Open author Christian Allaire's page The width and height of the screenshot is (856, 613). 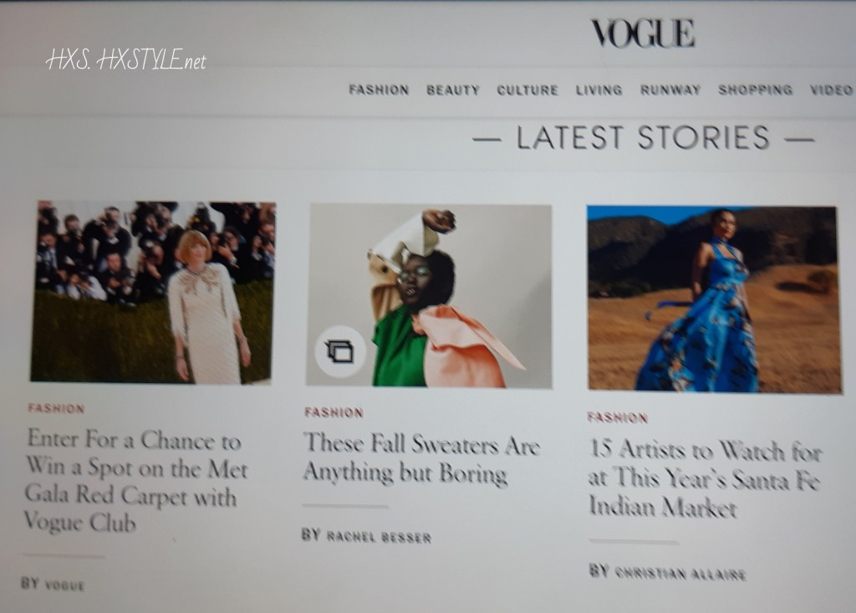click(x=680, y=574)
